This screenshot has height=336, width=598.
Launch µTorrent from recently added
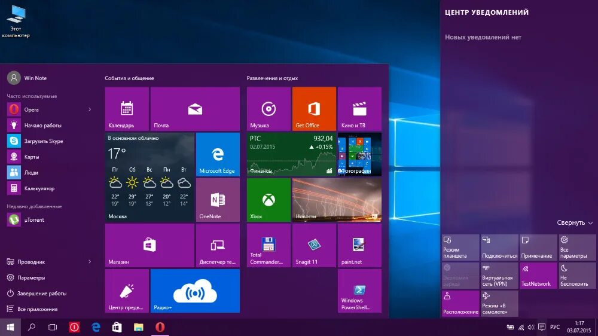[x=50, y=219]
